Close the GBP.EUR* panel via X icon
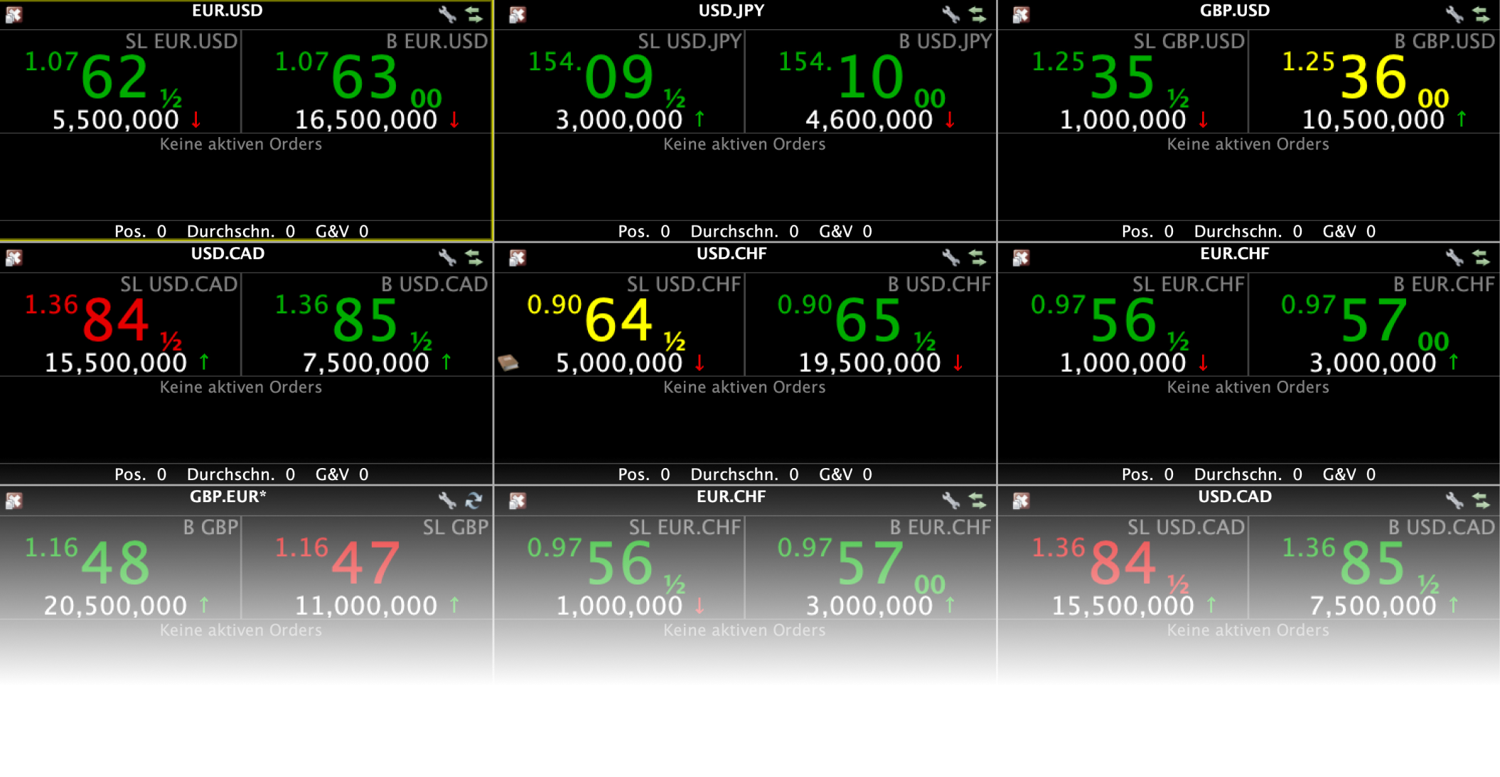The width and height of the screenshot is (1500, 777). tap(14, 500)
